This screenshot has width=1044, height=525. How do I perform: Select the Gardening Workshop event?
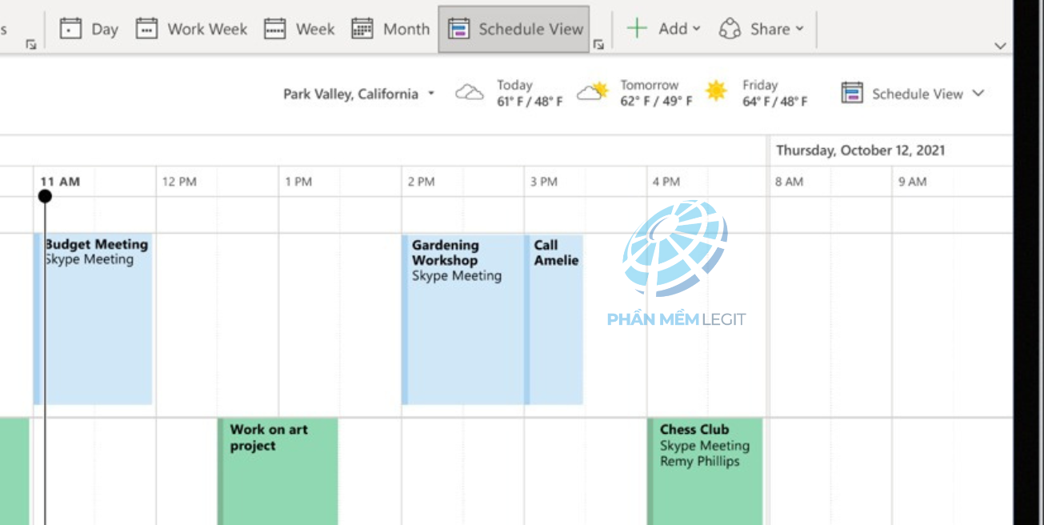[463, 319]
